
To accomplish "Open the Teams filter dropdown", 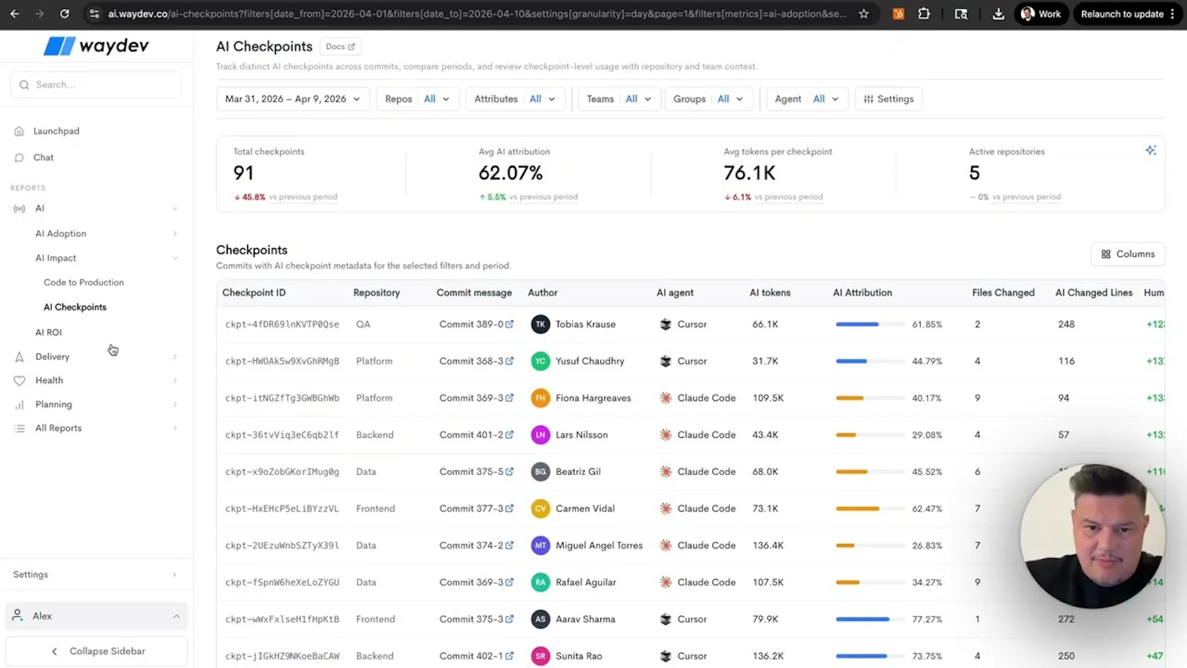I will pyautogui.click(x=619, y=98).
